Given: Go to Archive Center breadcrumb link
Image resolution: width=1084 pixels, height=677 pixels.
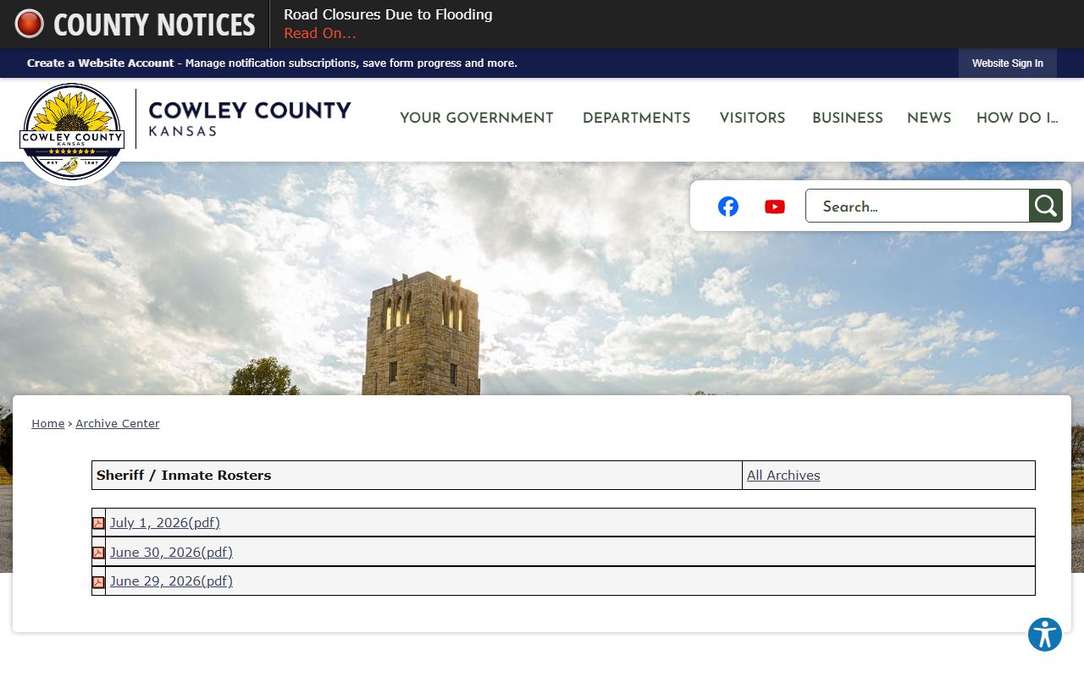Looking at the screenshot, I should pyautogui.click(x=118, y=424).
